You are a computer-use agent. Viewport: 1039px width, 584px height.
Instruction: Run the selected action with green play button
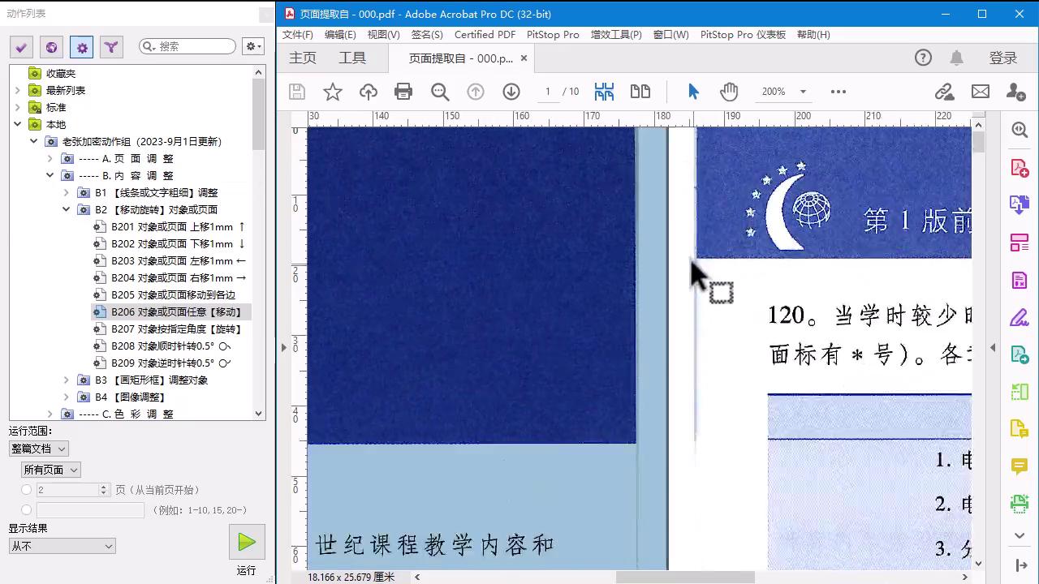(x=247, y=542)
